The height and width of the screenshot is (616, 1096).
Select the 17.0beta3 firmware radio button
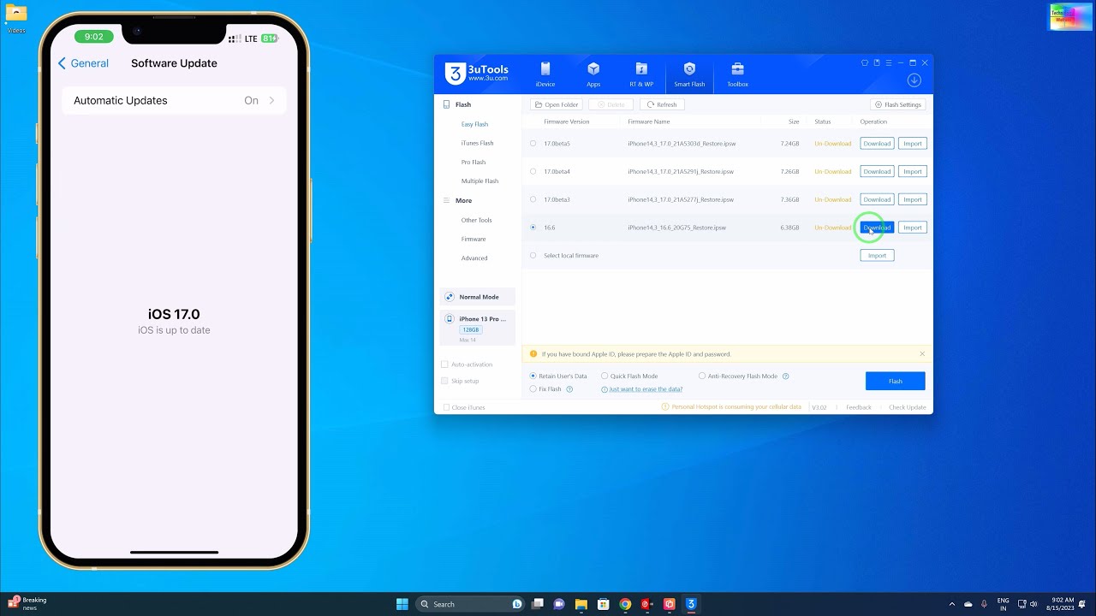(533, 200)
